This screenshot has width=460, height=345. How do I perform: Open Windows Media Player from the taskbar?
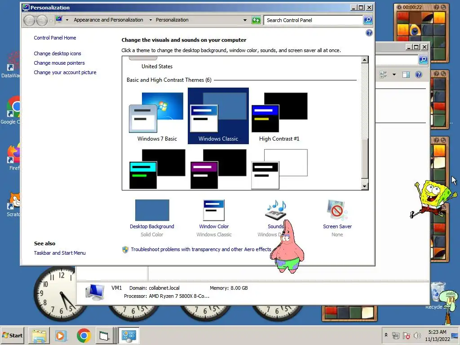[61, 336]
